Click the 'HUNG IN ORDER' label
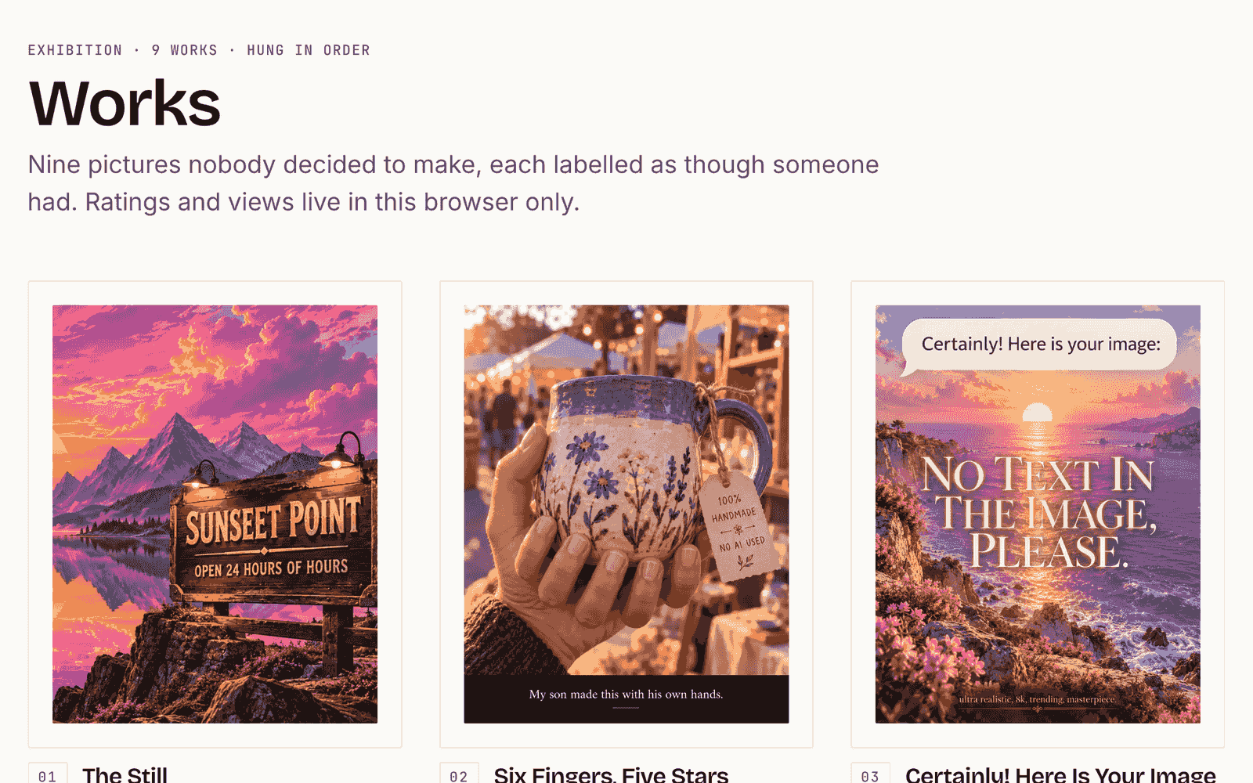Image resolution: width=1253 pixels, height=783 pixels. coord(309,50)
